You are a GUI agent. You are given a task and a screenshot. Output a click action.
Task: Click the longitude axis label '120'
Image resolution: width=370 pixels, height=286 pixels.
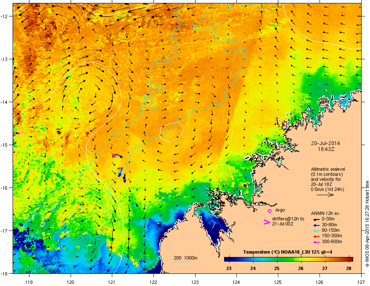point(71,282)
